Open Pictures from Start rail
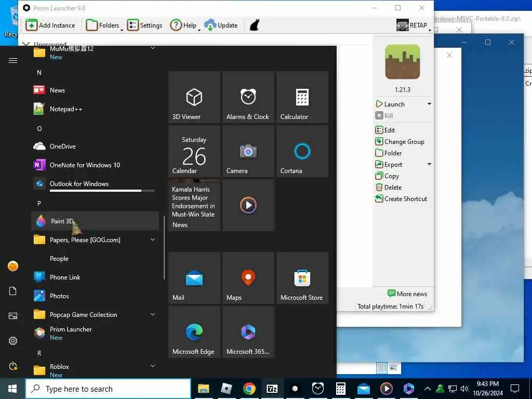Screen dimensions: 532x399 (x=13, y=316)
